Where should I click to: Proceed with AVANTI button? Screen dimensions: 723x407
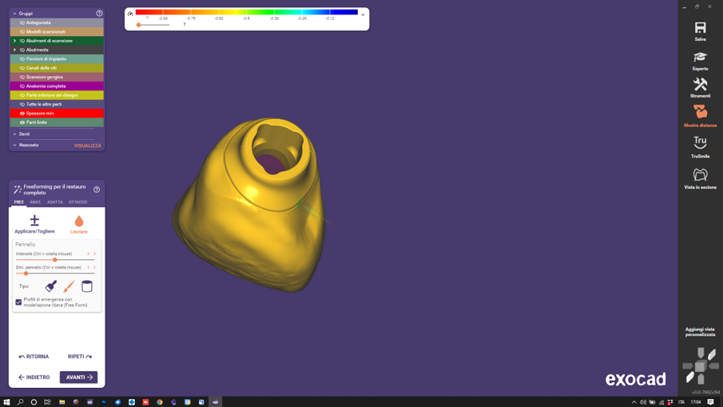(78, 377)
